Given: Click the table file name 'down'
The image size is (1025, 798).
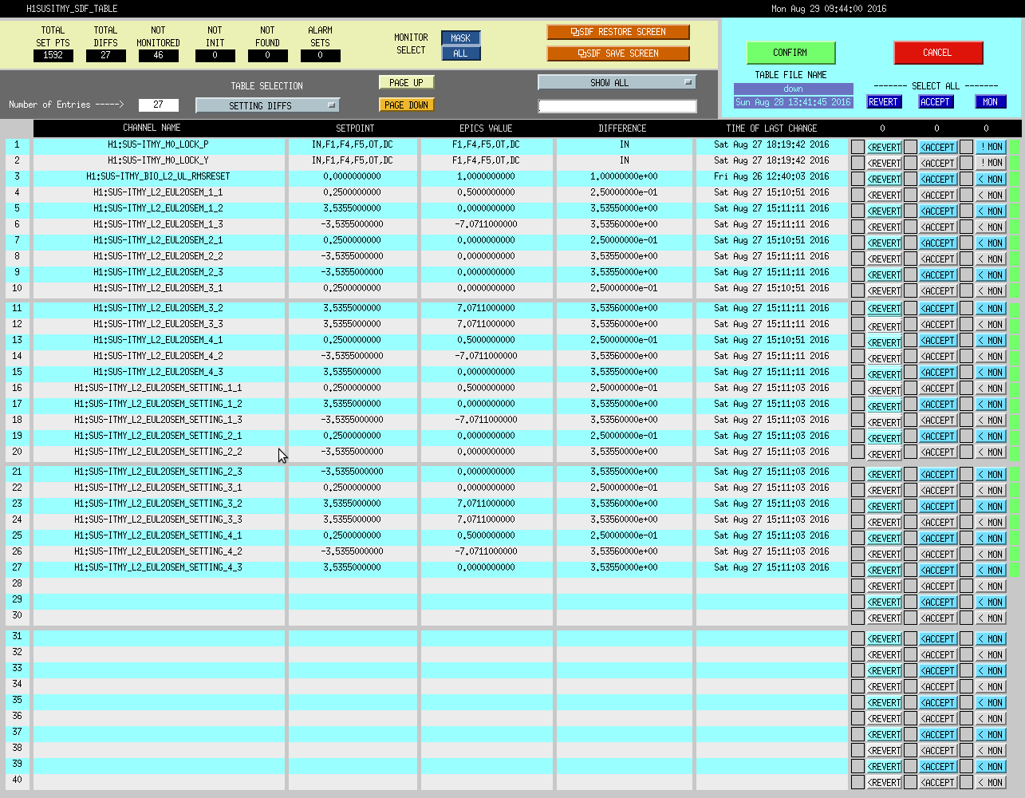Looking at the screenshot, I should pos(793,89).
